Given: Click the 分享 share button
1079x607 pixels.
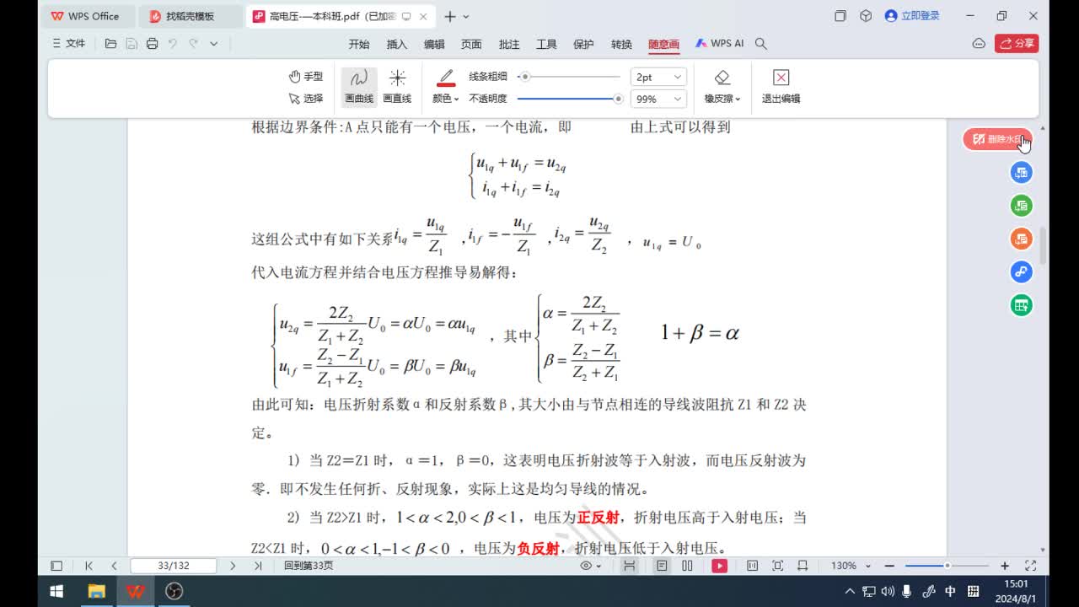Looking at the screenshot, I should pos(1017,44).
